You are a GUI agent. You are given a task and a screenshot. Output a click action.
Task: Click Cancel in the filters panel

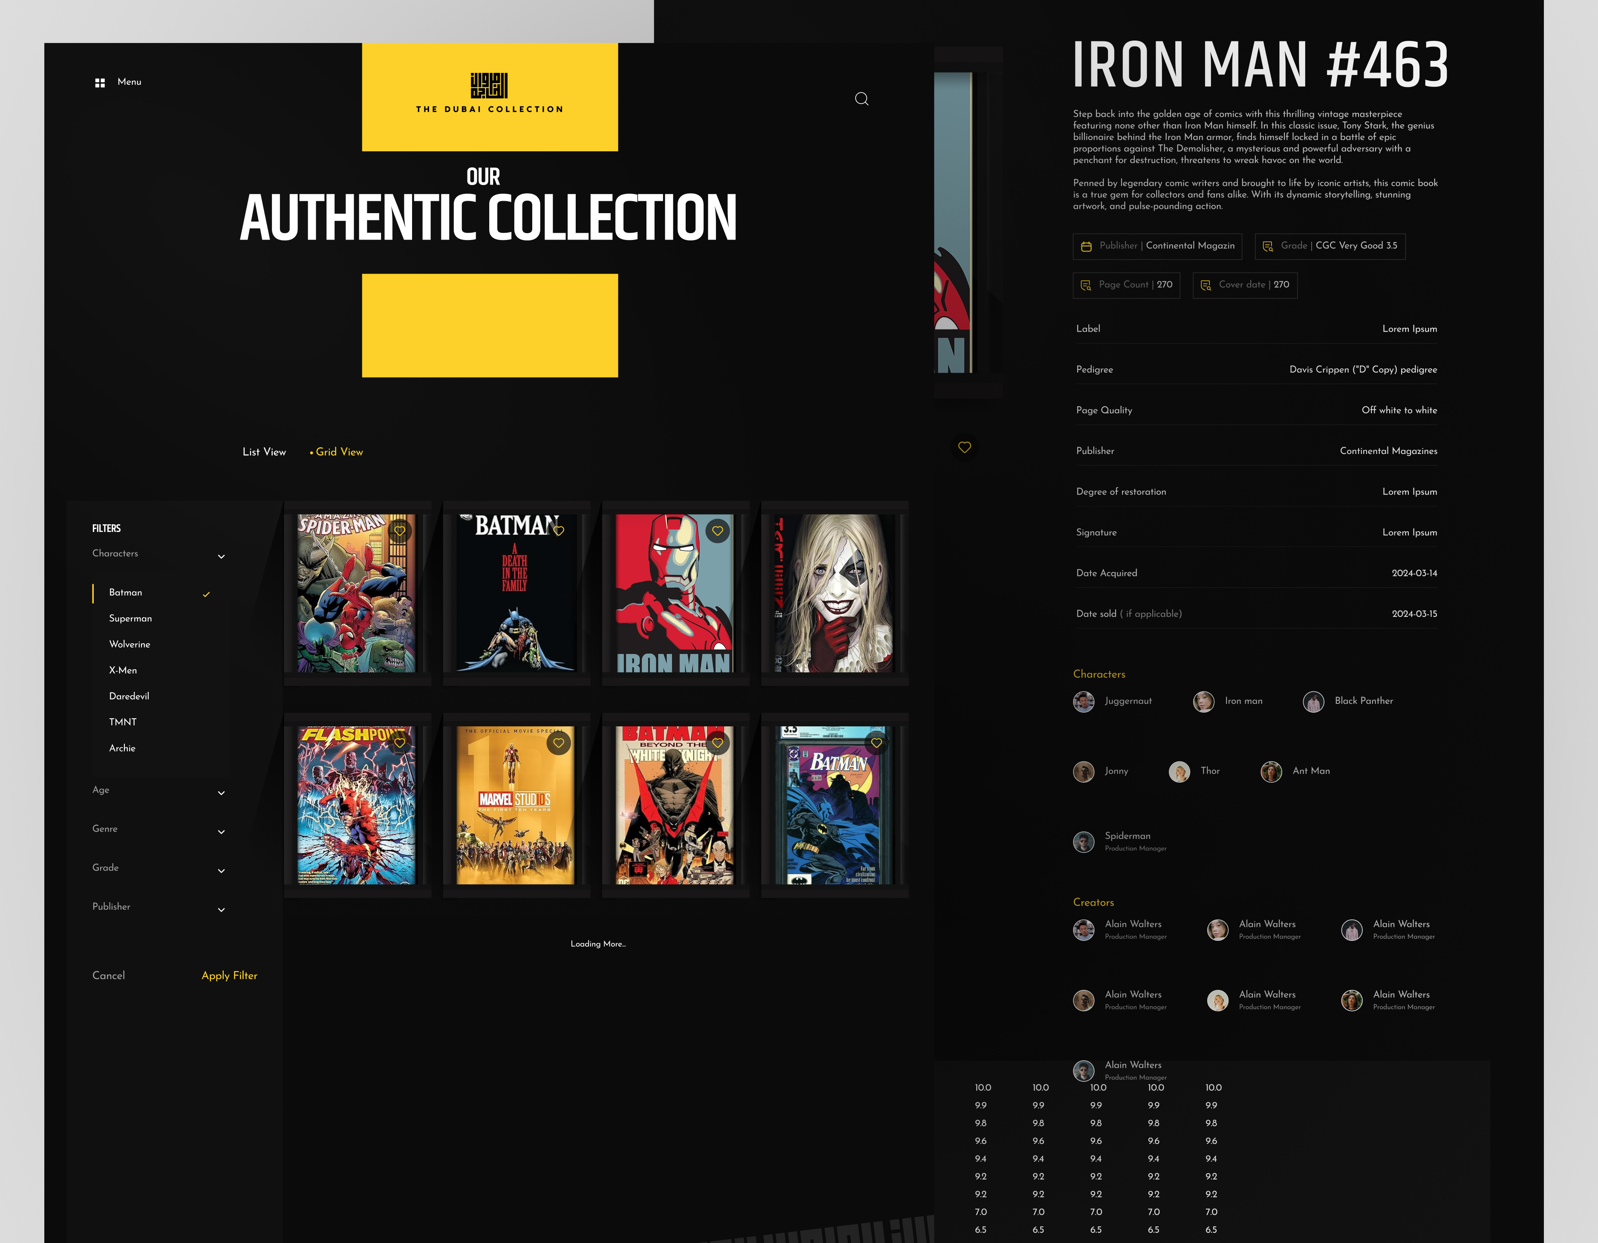108,975
